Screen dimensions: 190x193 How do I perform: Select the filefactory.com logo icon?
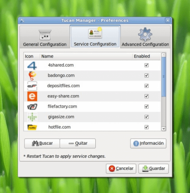[32, 107]
